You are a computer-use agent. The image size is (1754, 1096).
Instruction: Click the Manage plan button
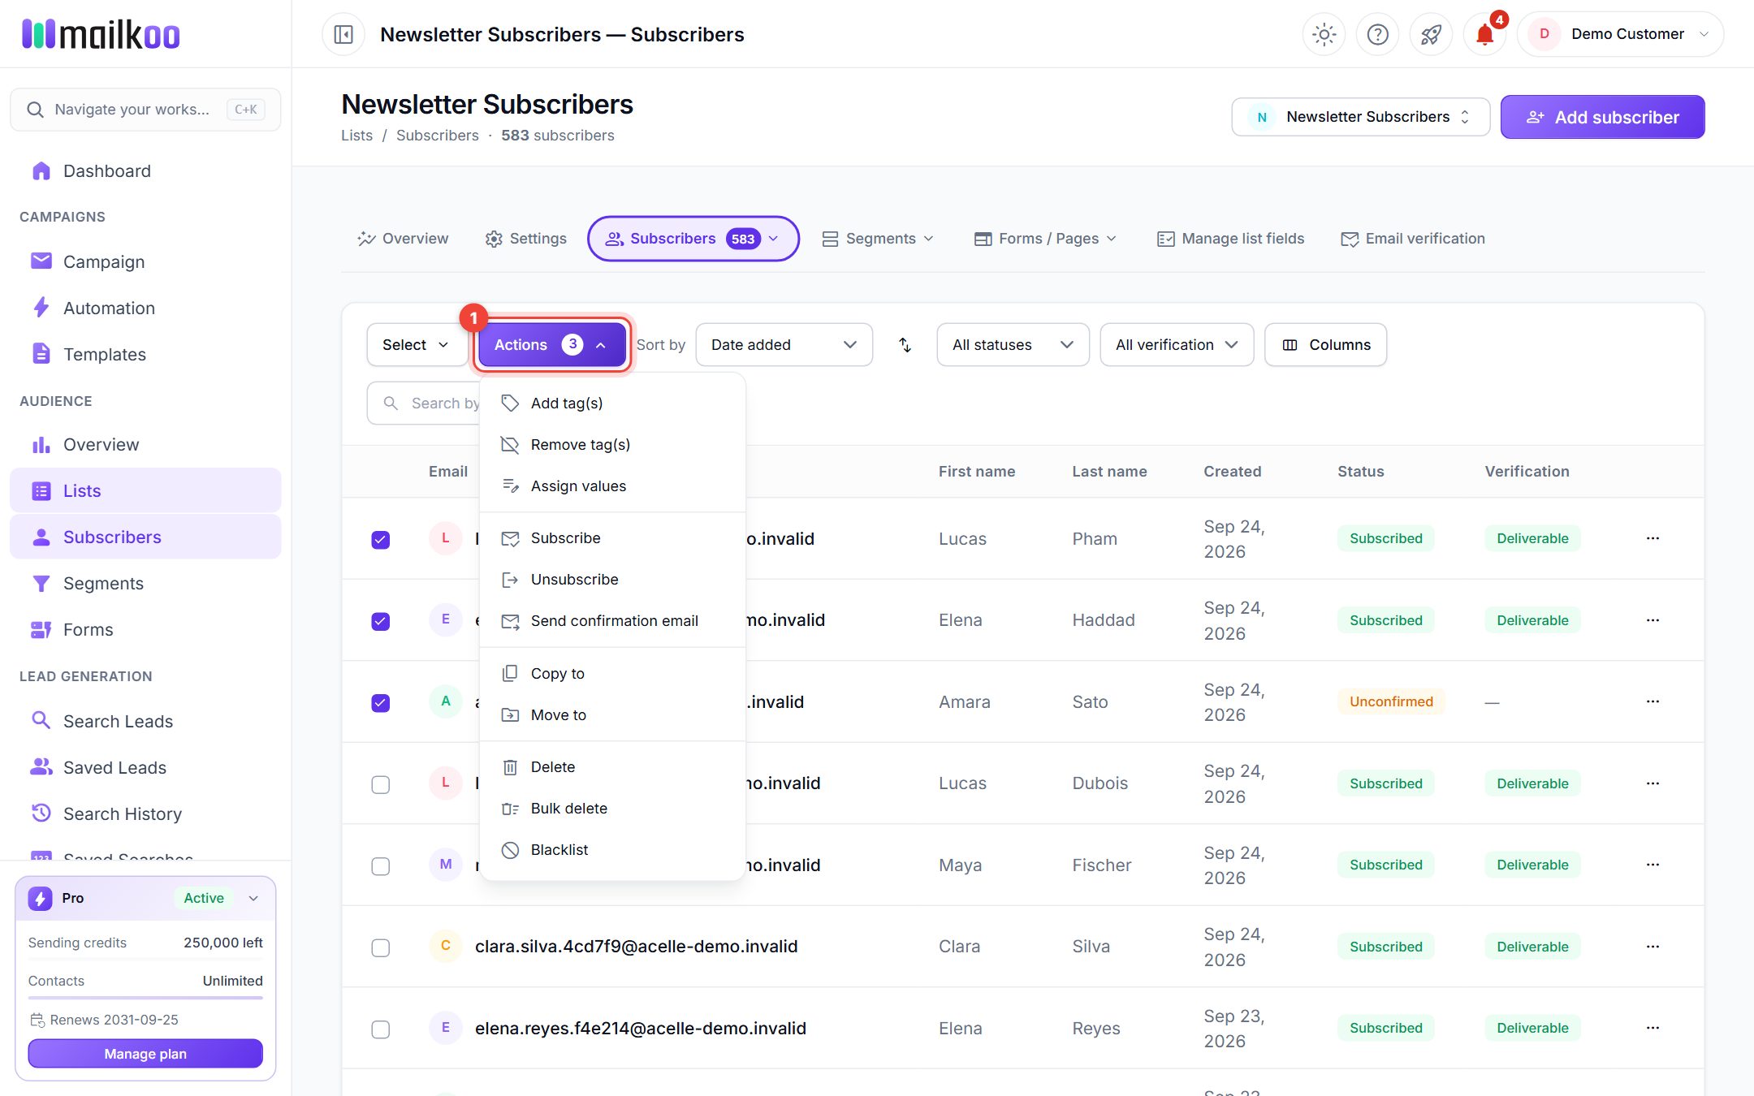pos(145,1054)
